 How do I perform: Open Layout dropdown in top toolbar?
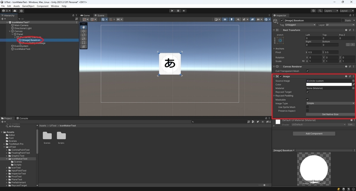pyautogui.click(x=347, y=11)
